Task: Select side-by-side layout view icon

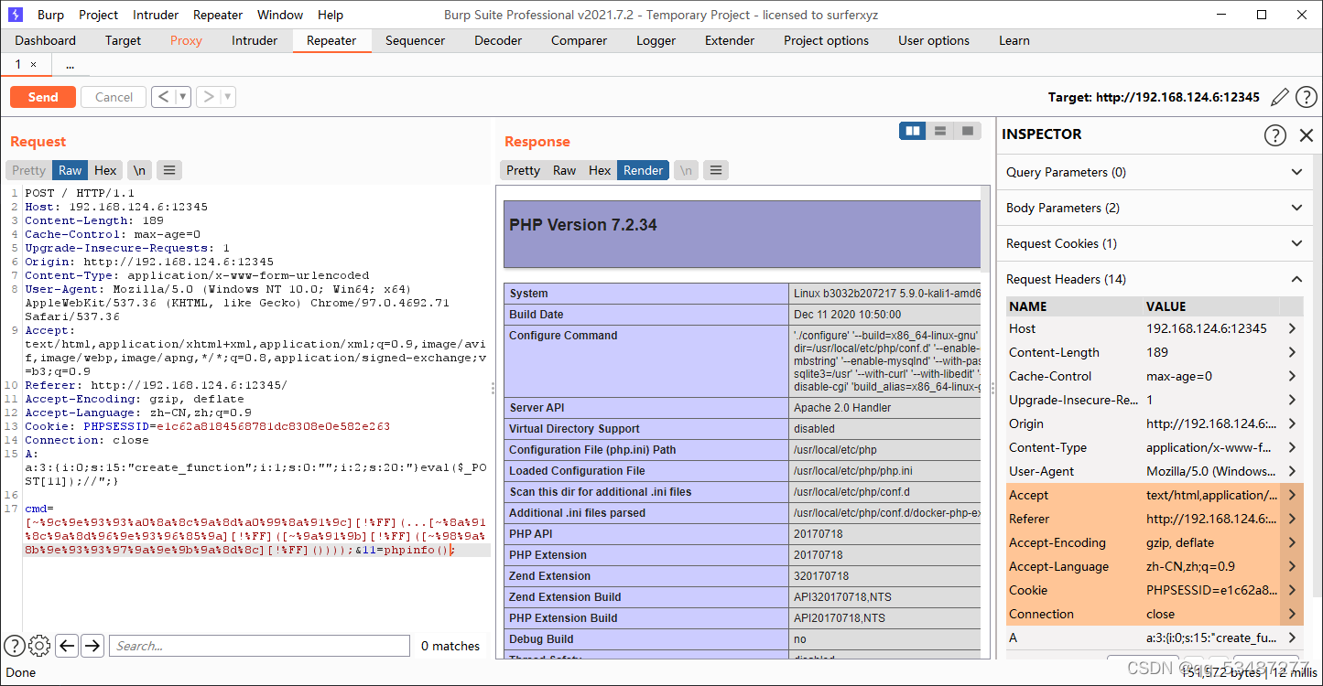Action: tap(913, 131)
